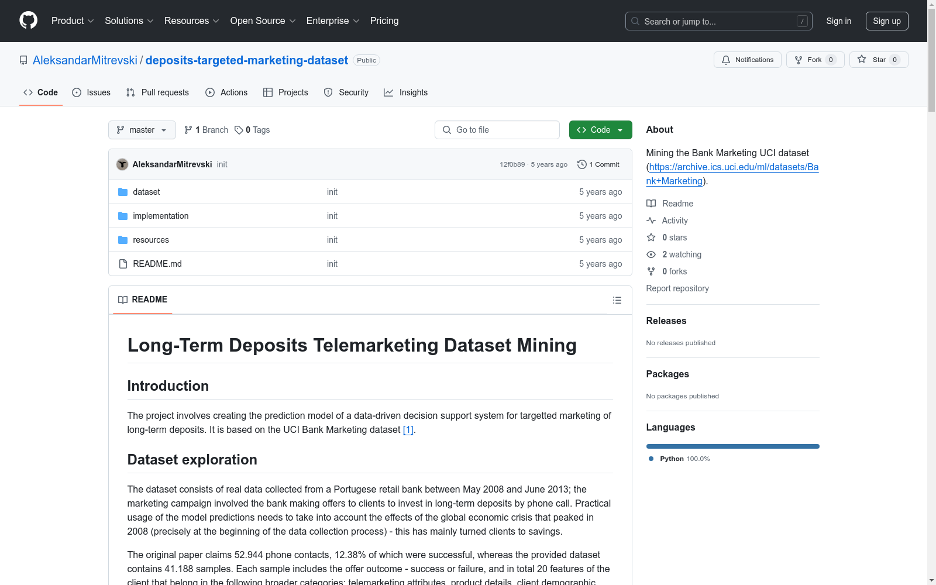The image size is (936, 585).
Task: Click Report repository link
Action: coord(677,288)
